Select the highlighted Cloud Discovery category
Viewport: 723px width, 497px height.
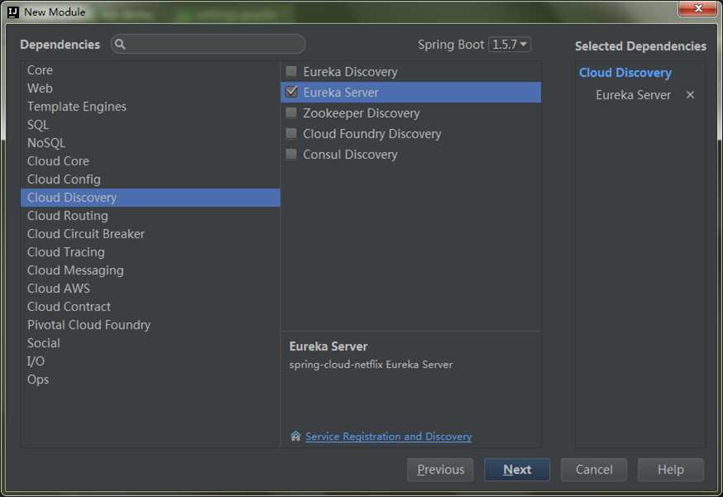[151, 198]
